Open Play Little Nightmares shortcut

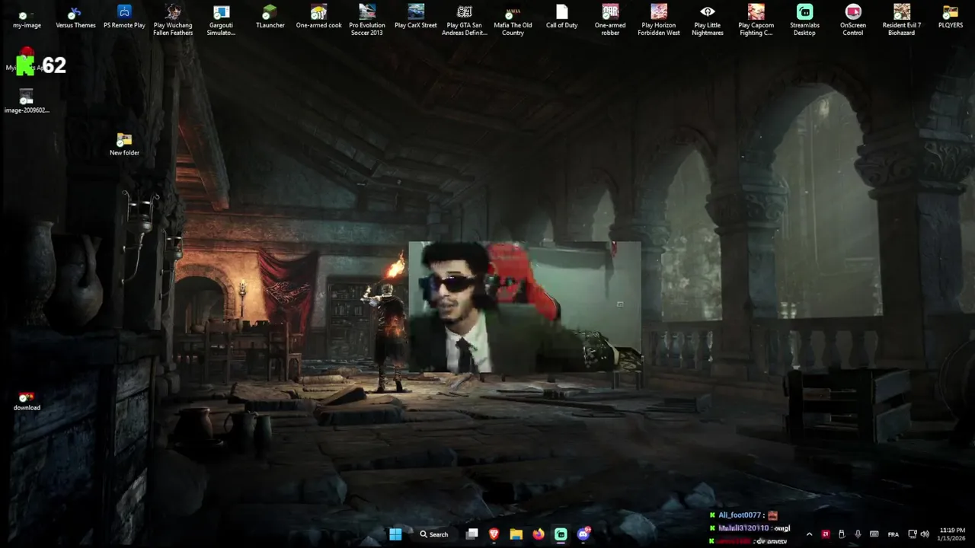coord(708,21)
